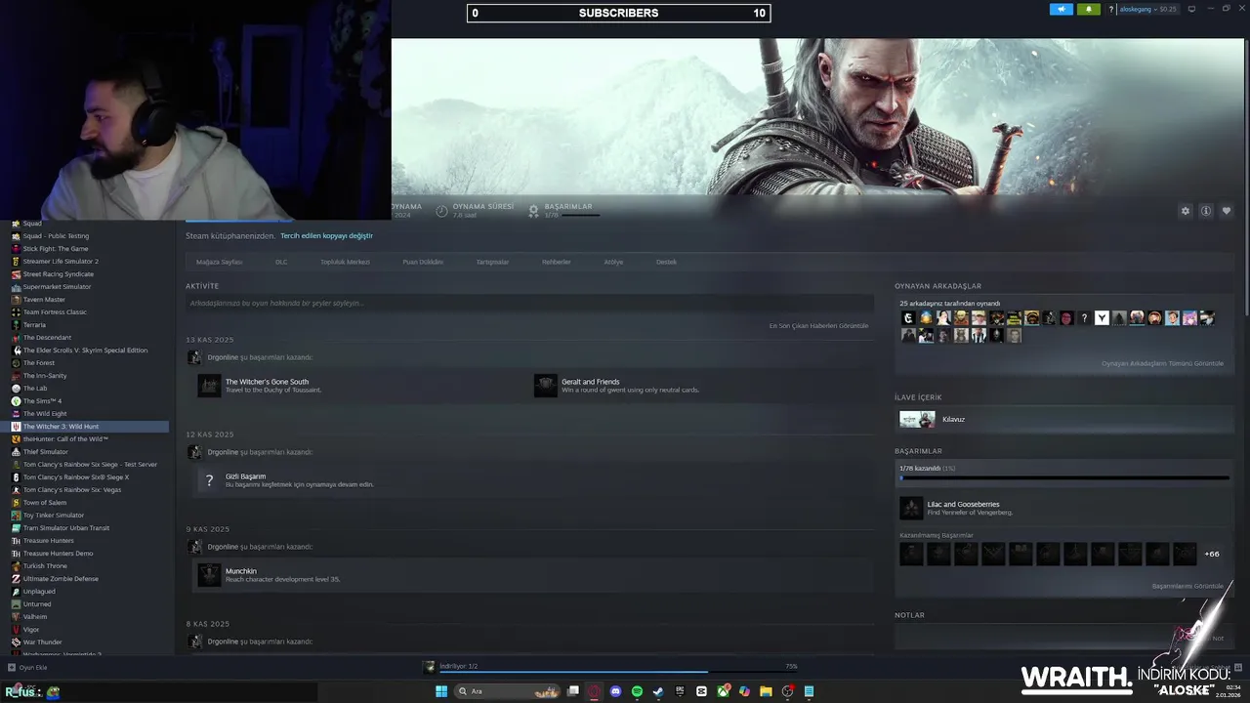Open Steam notifications bell
Image resolution: width=1250 pixels, height=703 pixels.
pyautogui.click(x=1089, y=9)
